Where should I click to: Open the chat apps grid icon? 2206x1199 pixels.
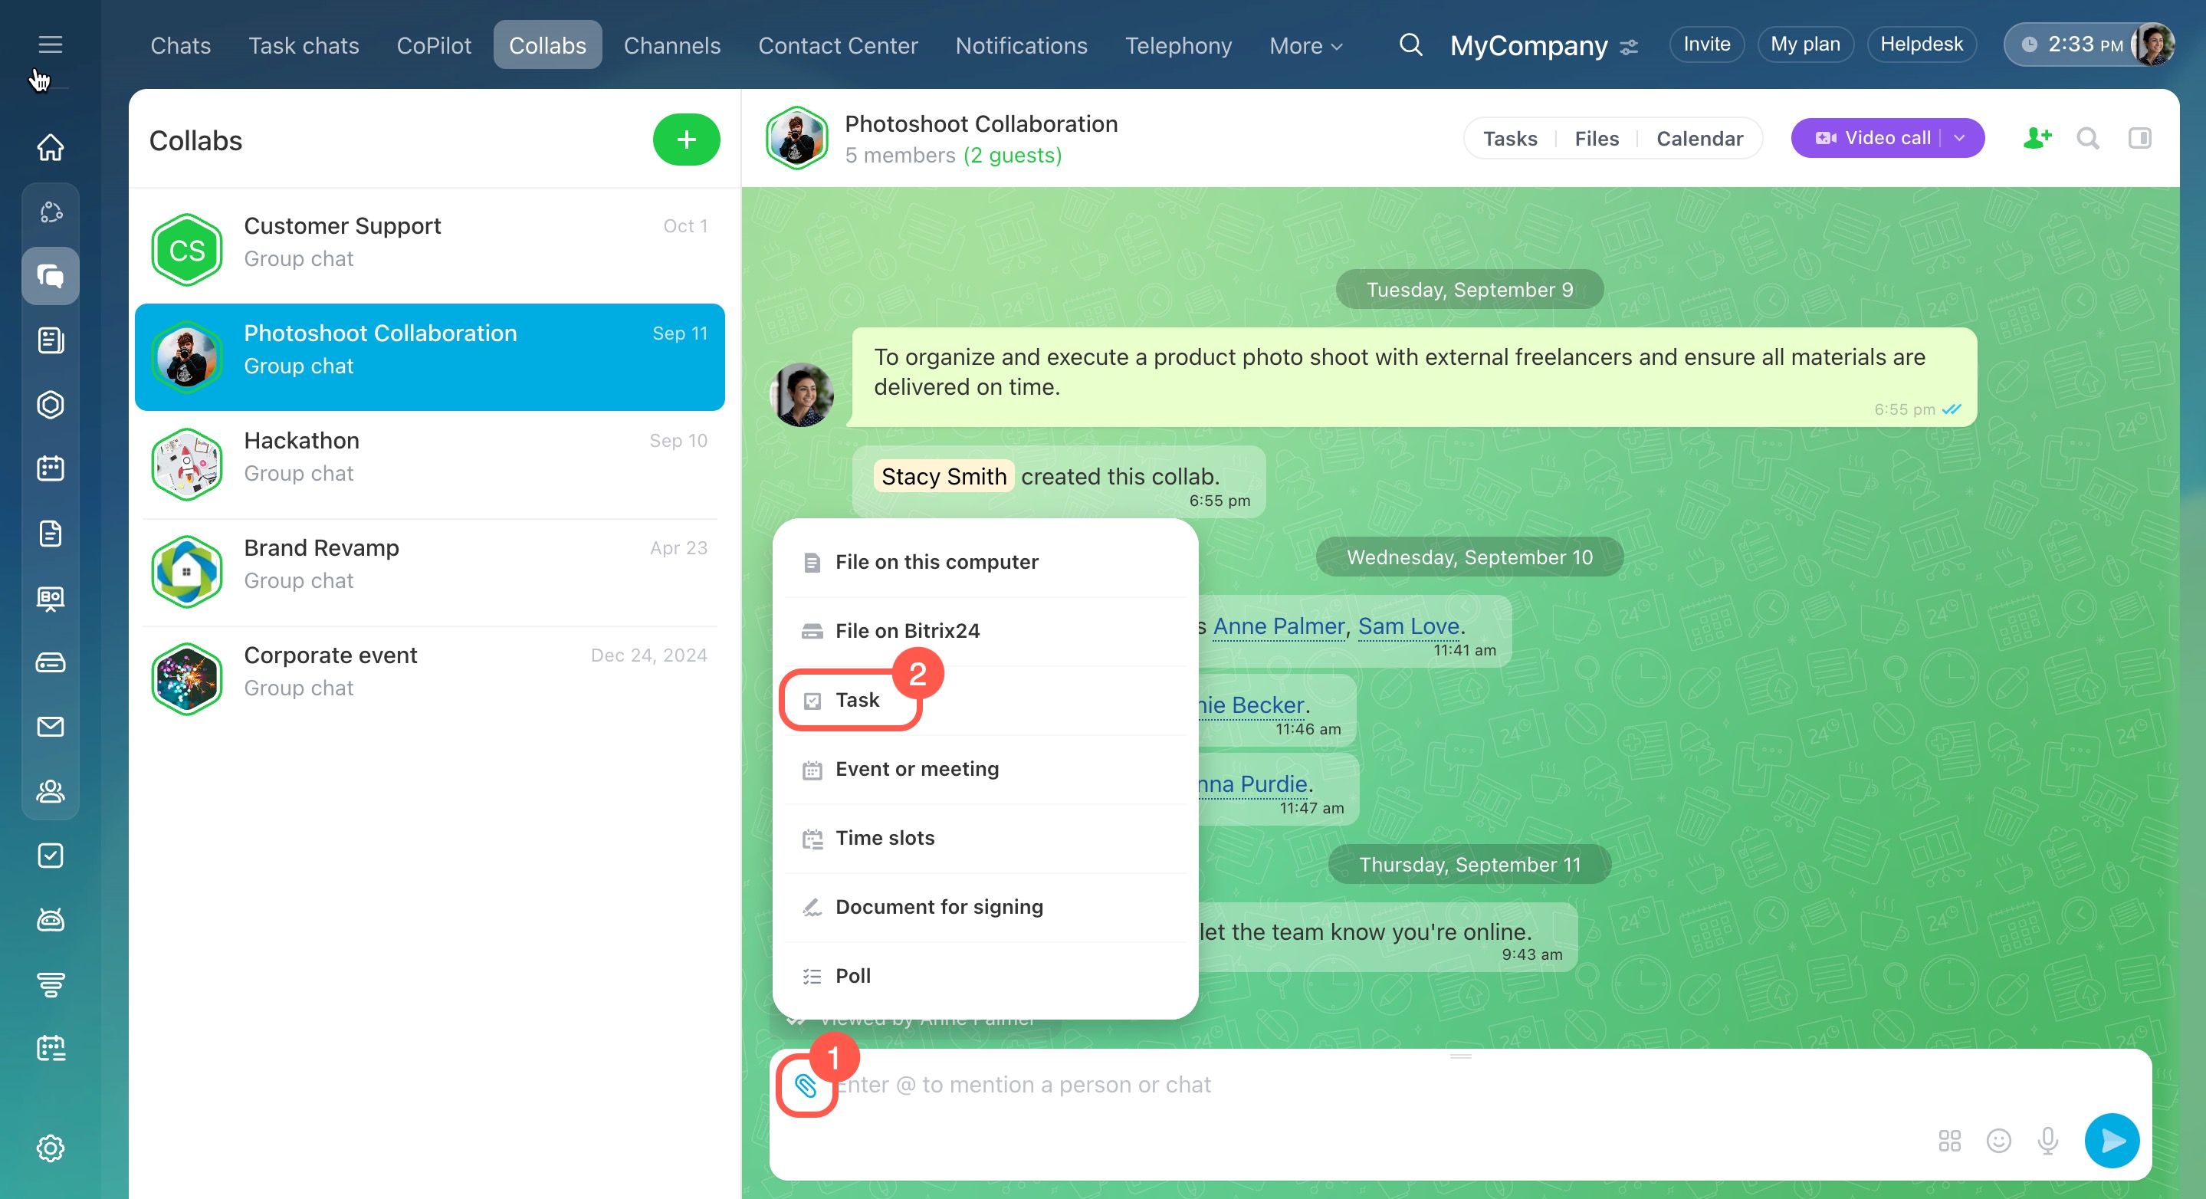tap(1949, 1140)
